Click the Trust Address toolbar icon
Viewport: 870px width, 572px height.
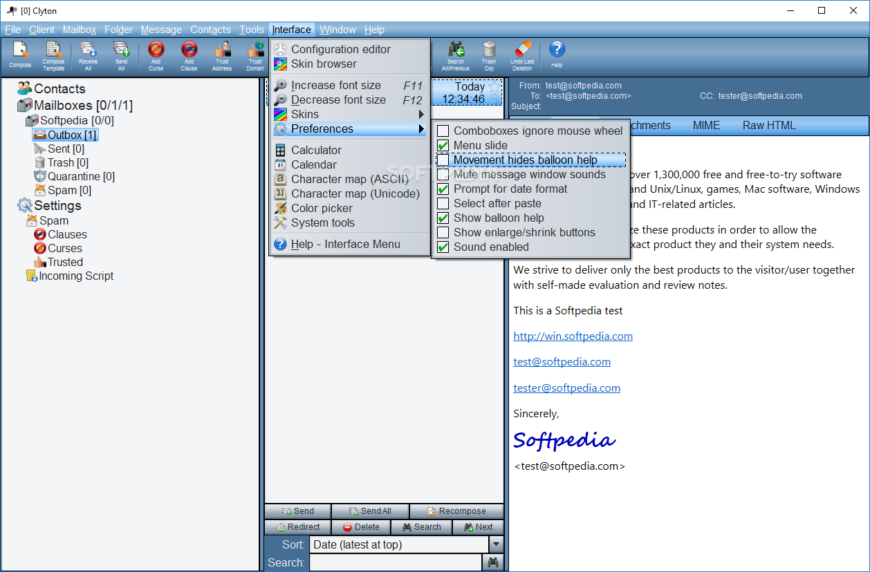[x=222, y=56]
